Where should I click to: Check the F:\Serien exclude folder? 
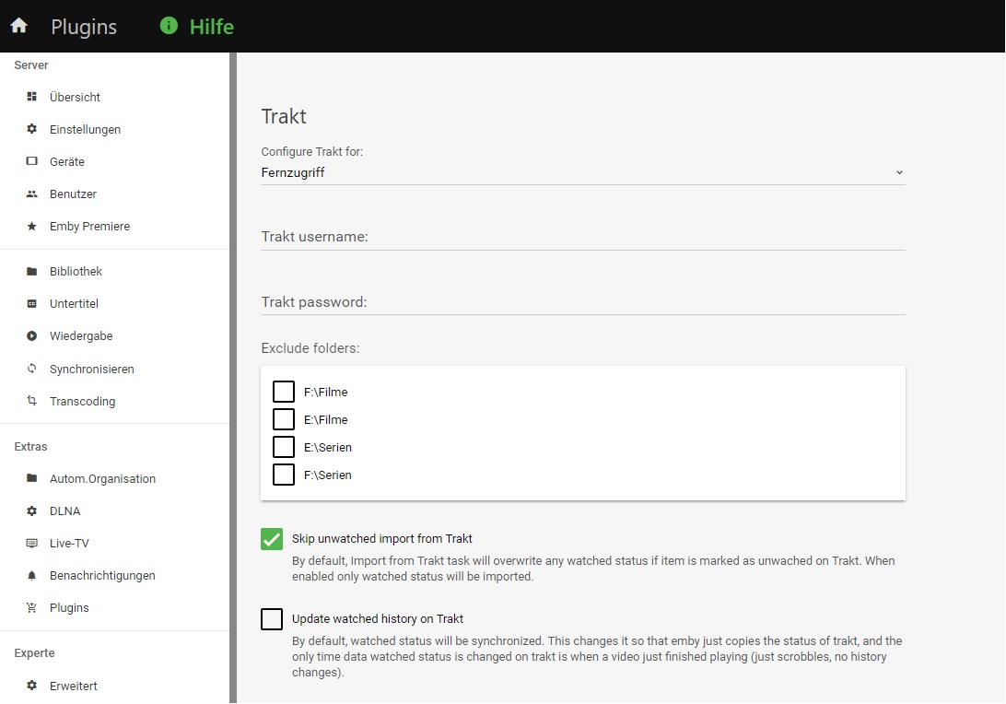(284, 475)
